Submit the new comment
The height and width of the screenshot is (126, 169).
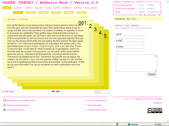point(152,74)
